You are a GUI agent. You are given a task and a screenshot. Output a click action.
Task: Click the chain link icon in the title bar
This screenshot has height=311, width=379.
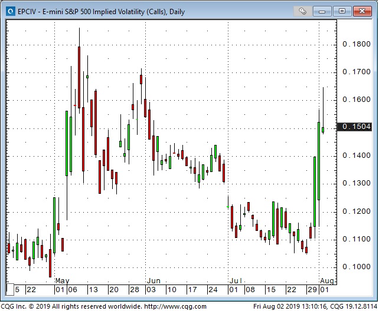pyautogui.click(x=302, y=11)
